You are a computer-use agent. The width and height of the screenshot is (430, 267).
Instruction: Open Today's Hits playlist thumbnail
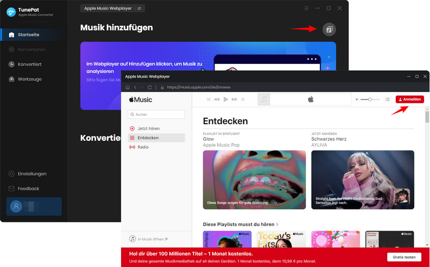coord(281,239)
